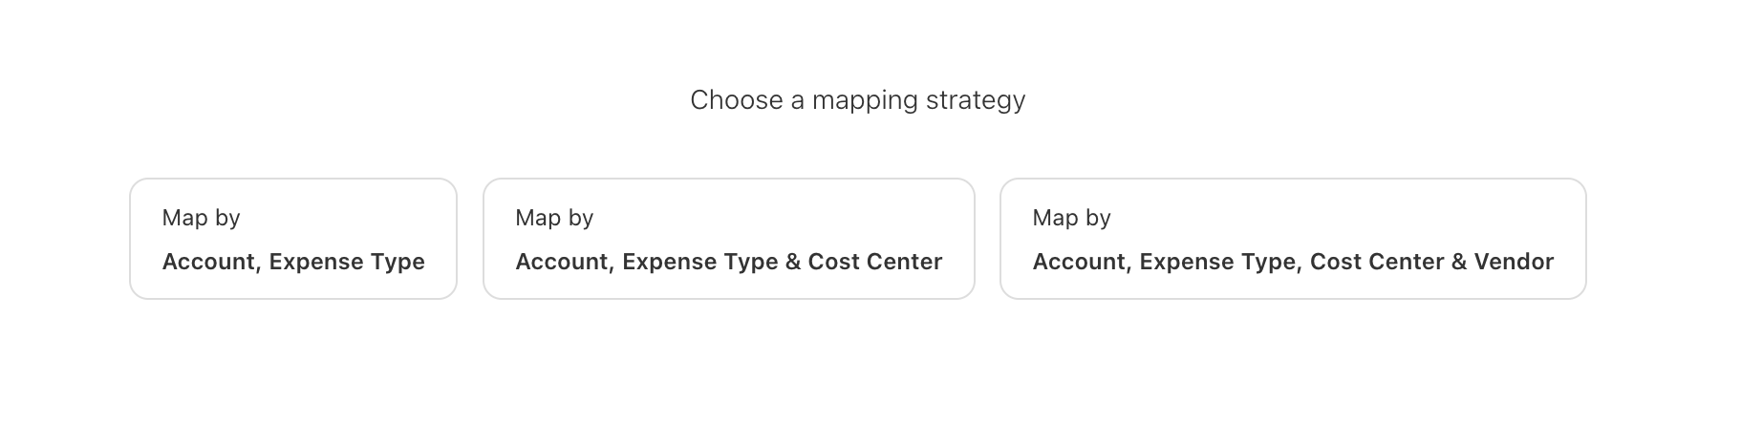
Task: Select the two-field mapping strategy option
Action: click(293, 239)
